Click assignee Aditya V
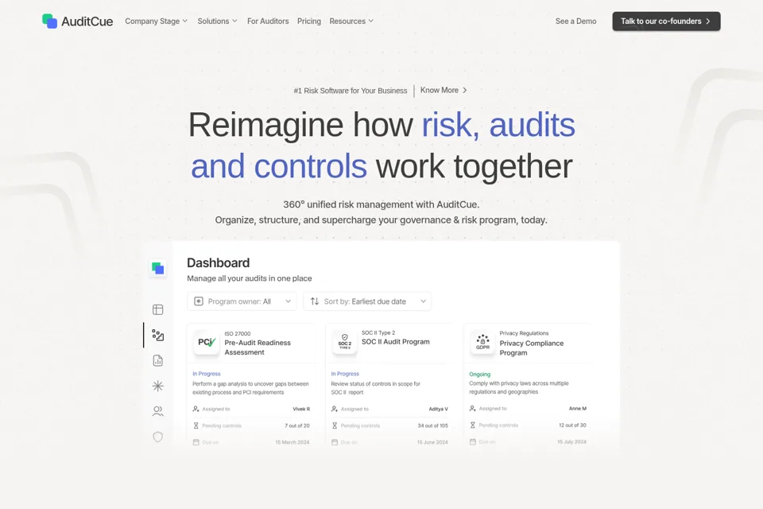The width and height of the screenshot is (763, 509). coord(439,409)
